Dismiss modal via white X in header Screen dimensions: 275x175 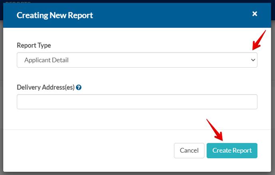click(x=255, y=14)
